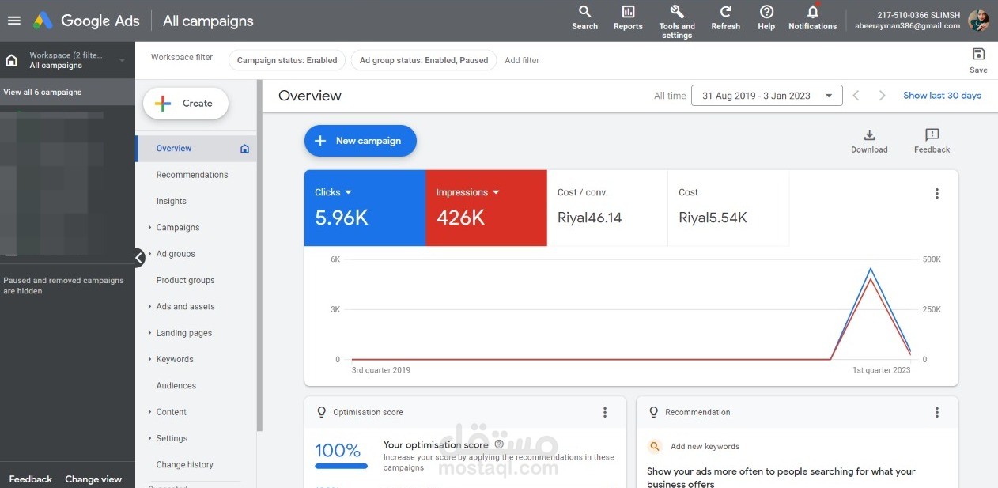Open the Recommendations page
Screen dimensions: 998x488
pos(192,175)
